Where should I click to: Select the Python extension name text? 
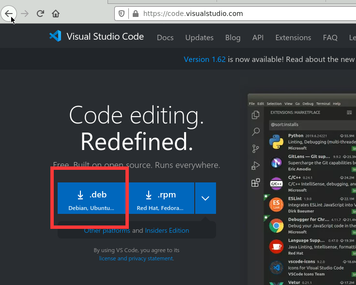tap(295, 135)
